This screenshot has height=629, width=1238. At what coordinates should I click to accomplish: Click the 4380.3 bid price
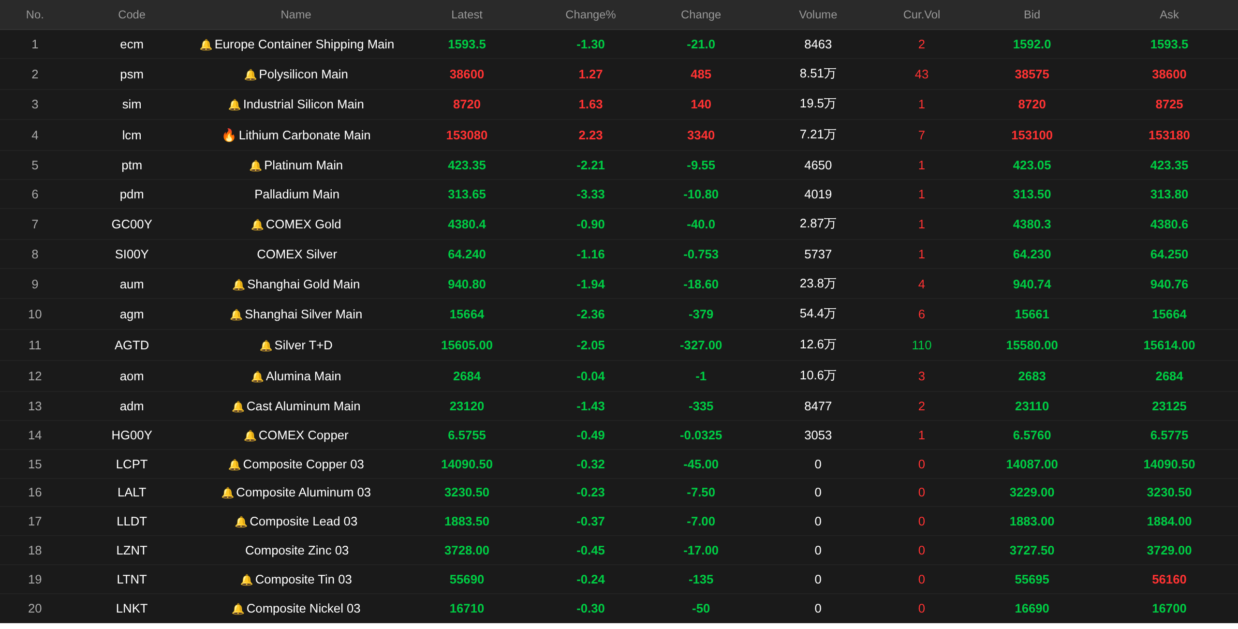click(x=1032, y=224)
